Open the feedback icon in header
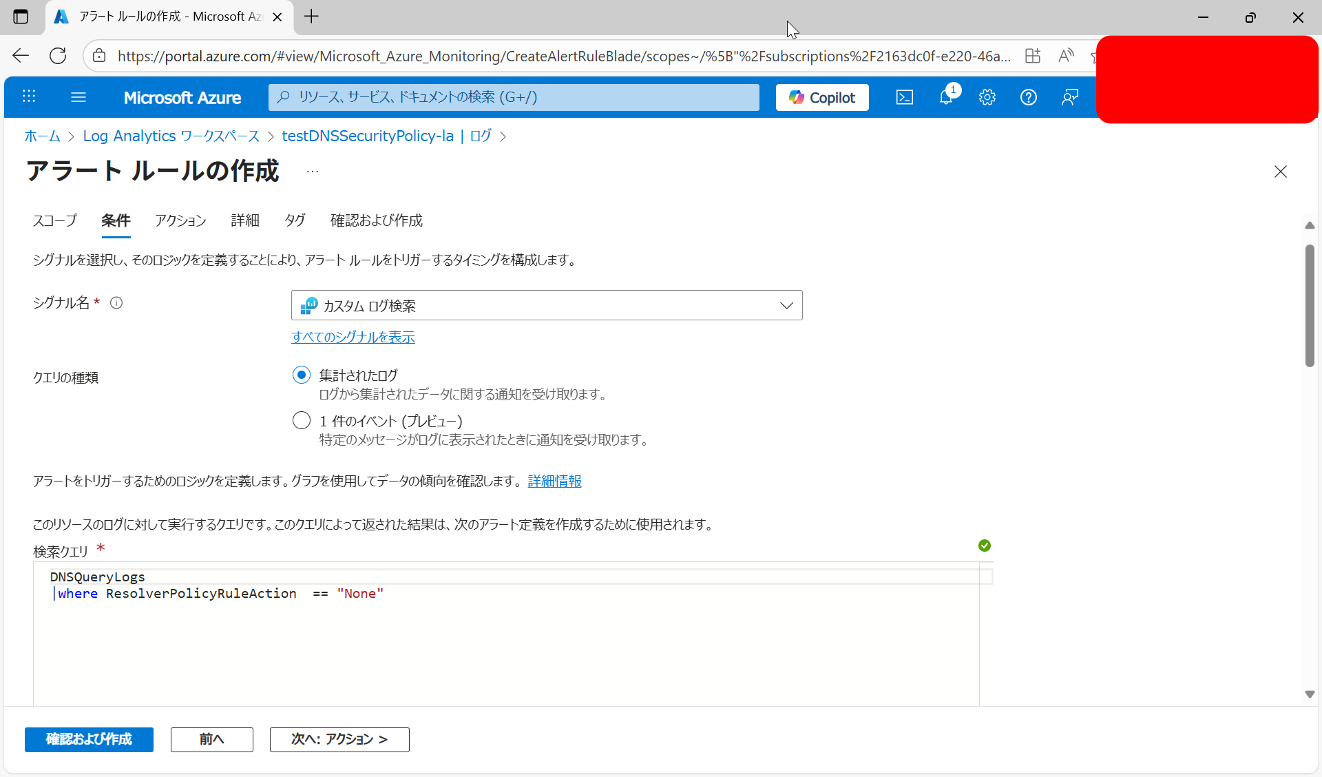The height and width of the screenshot is (777, 1322). [1069, 97]
